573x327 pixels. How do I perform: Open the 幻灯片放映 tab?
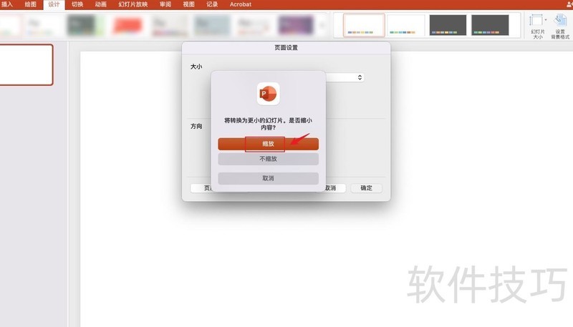point(133,4)
